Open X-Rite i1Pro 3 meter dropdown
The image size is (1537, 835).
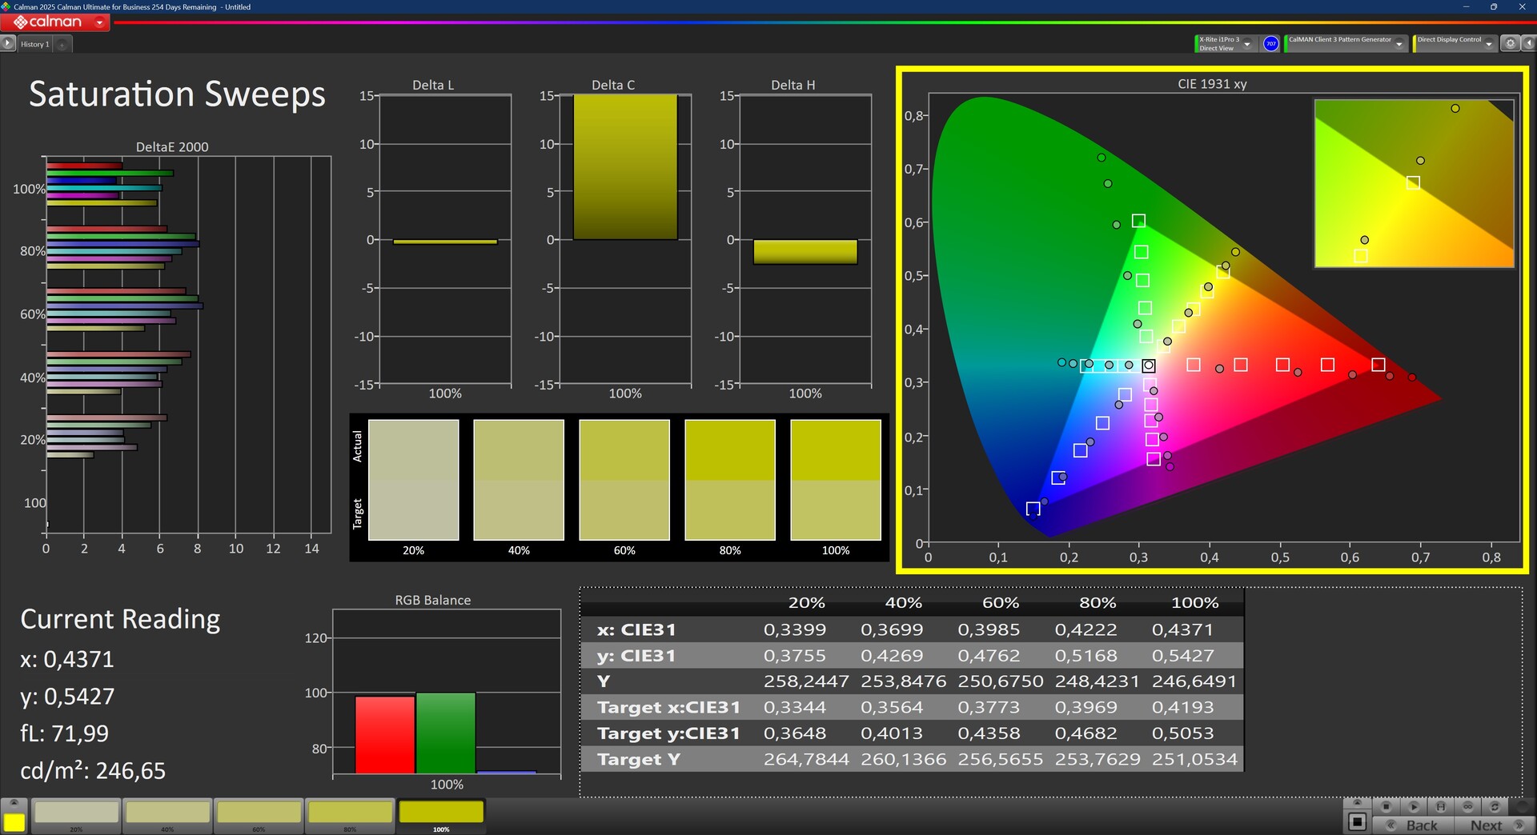[1247, 44]
